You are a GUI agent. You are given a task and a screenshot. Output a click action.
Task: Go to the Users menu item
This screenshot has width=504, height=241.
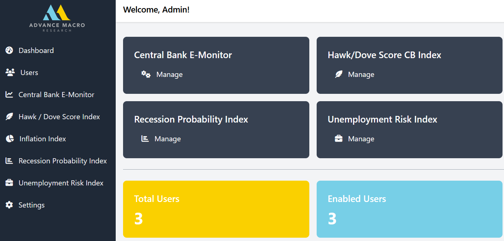tap(29, 72)
